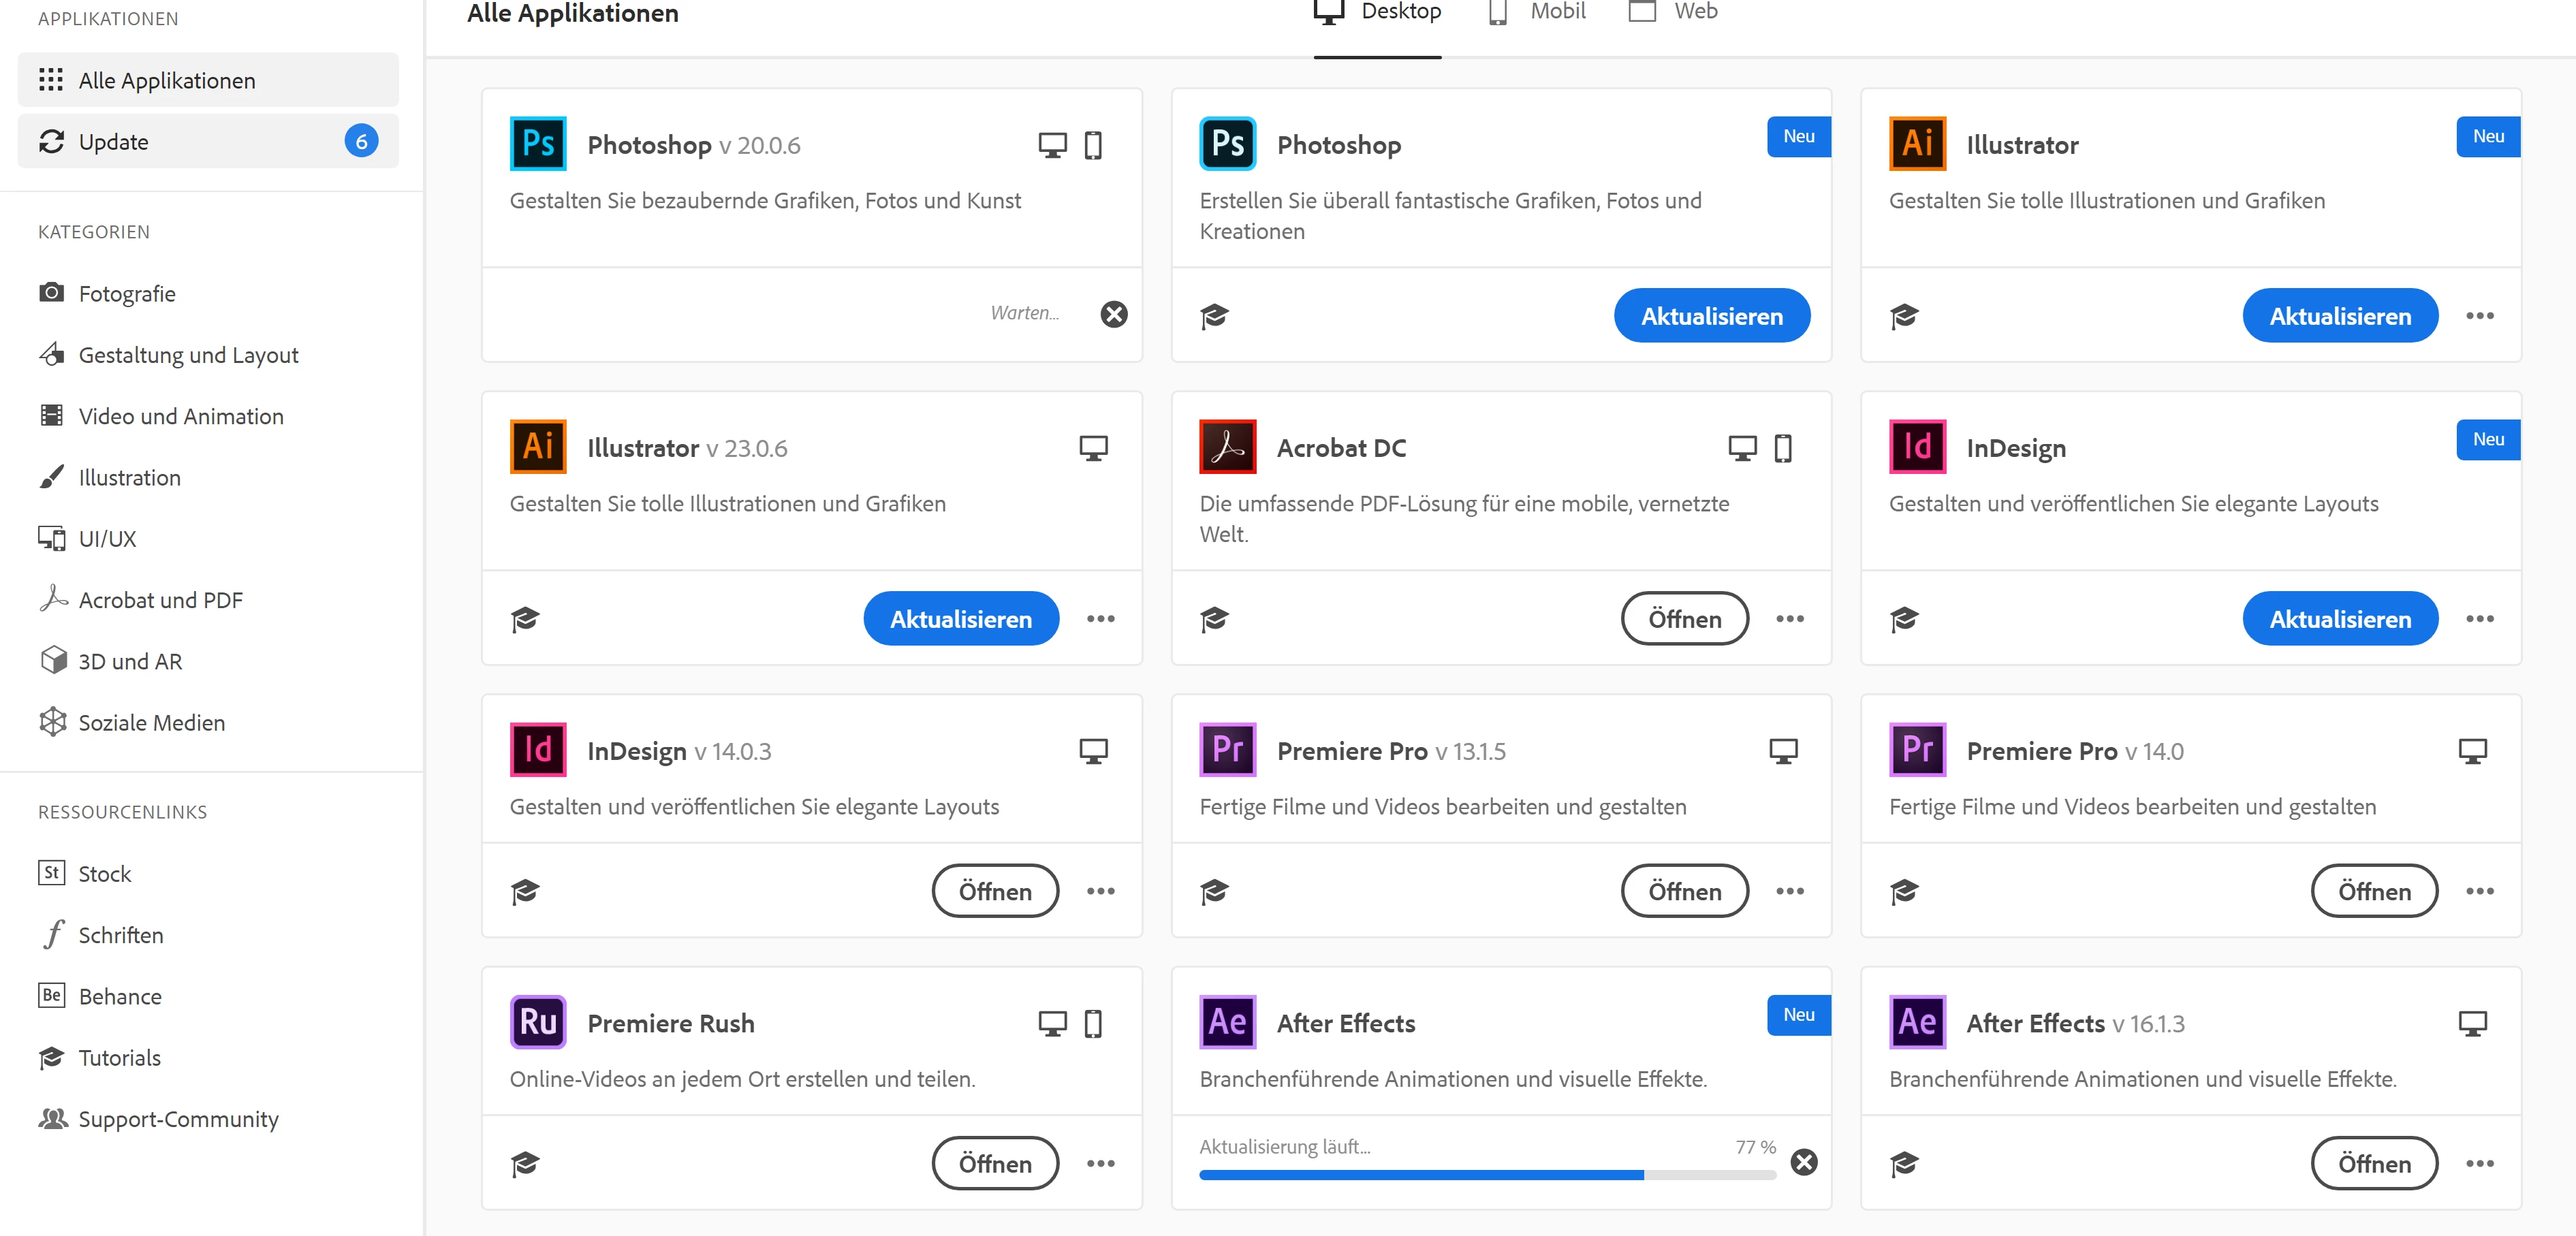Screen dimensions: 2576x1236
Task: Open the Fotografie category
Action: 127,293
